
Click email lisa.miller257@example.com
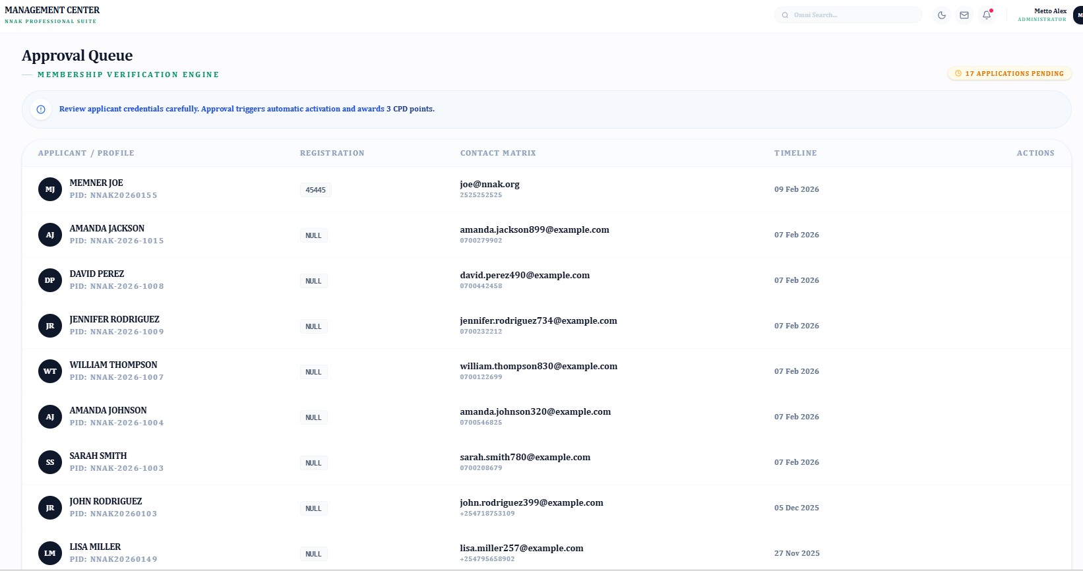[x=522, y=549]
